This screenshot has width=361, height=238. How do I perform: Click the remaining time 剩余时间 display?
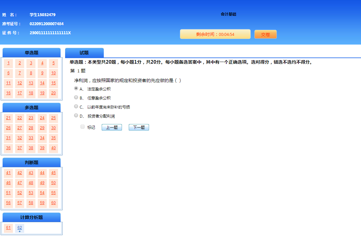[x=215, y=34]
